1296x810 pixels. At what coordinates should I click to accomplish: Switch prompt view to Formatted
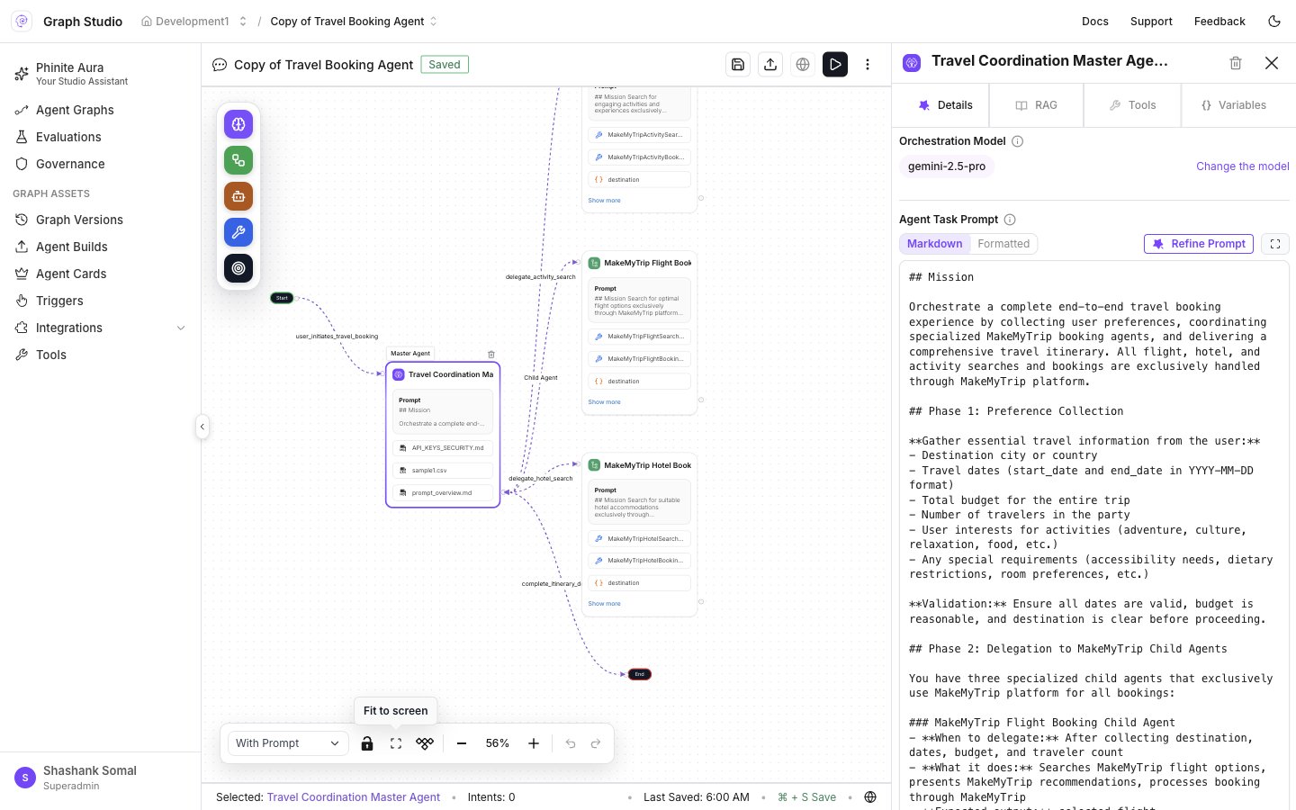tap(1003, 244)
